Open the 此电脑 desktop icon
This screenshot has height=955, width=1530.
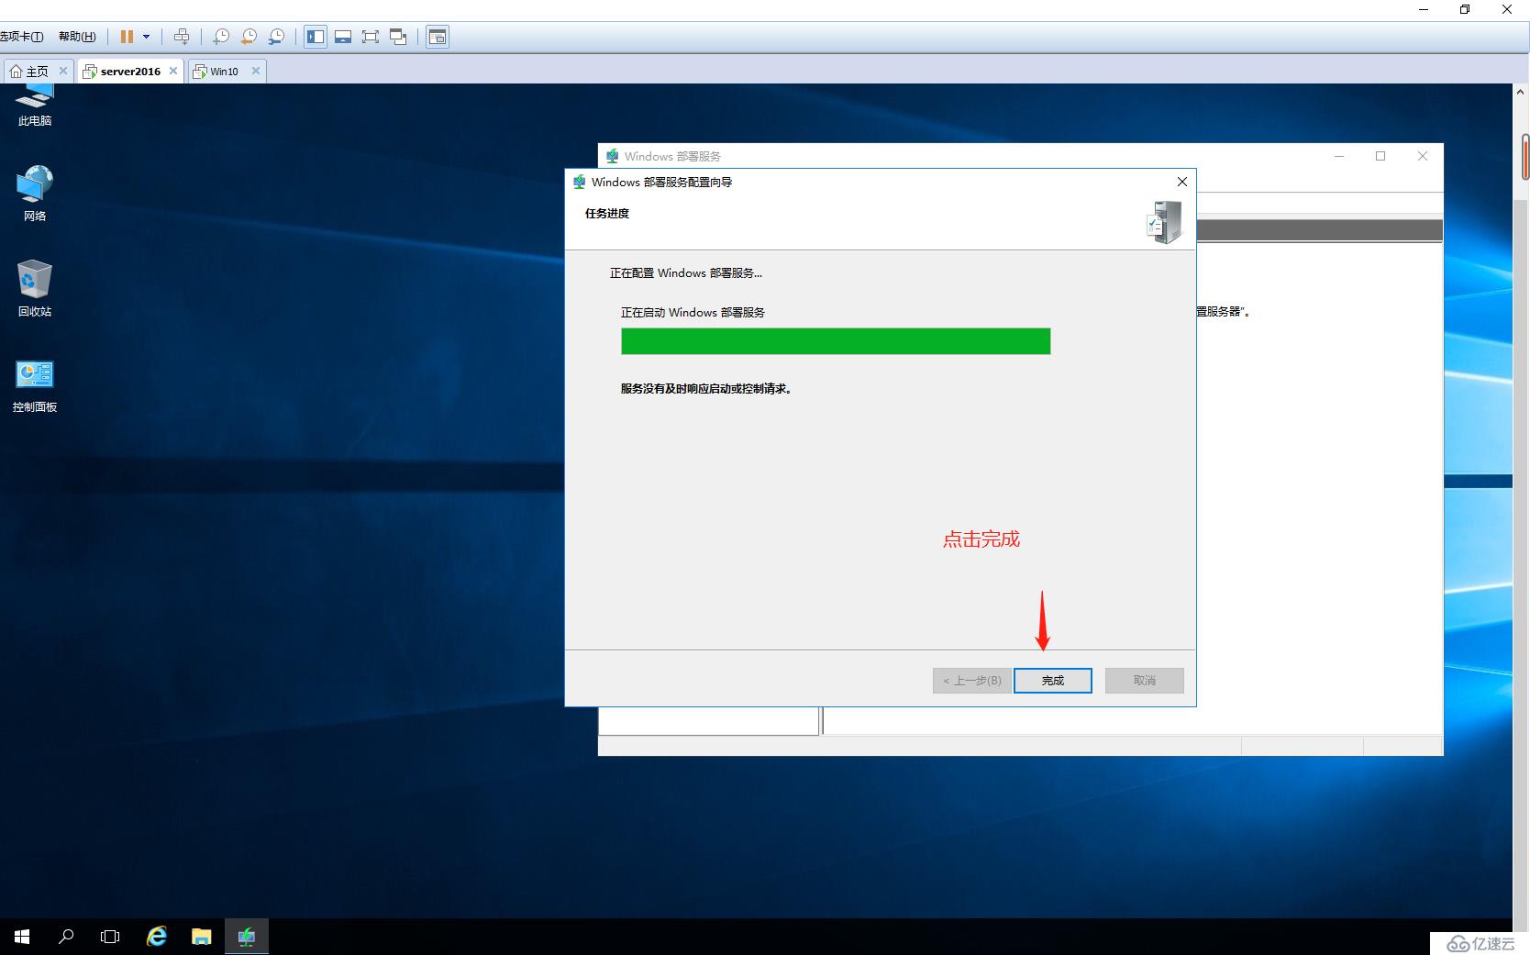[x=35, y=105]
